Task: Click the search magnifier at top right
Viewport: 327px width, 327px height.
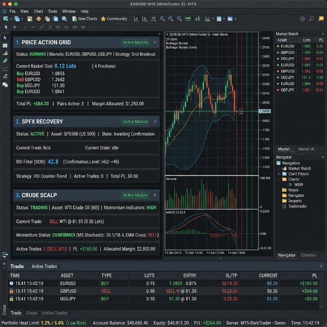Action: [x=311, y=19]
